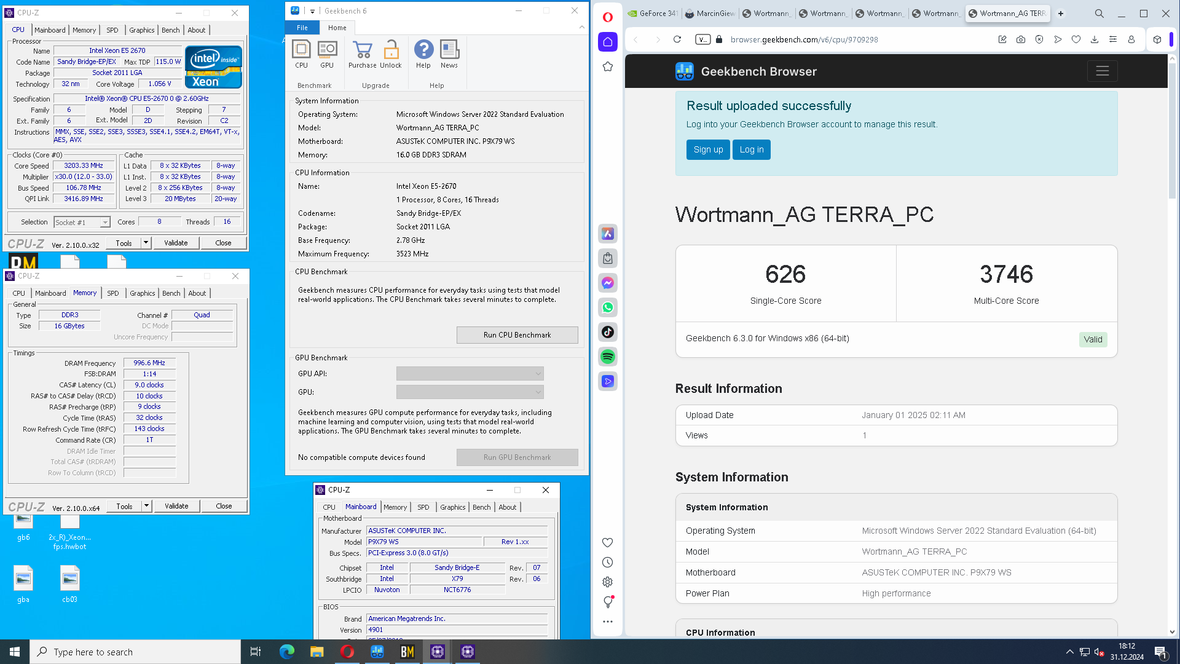The width and height of the screenshot is (1180, 664).
Task: Click the Unlock padlock icon in Geekbench
Action: [391, 54]
